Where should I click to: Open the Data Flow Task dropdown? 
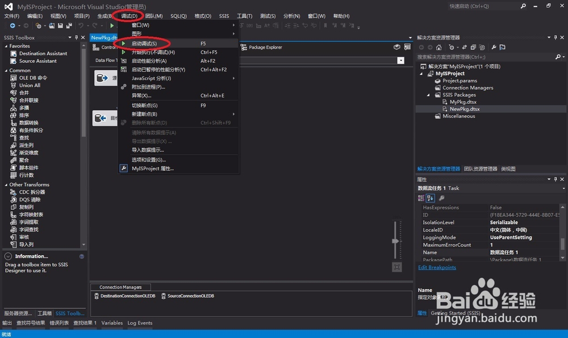click(400, 60)
